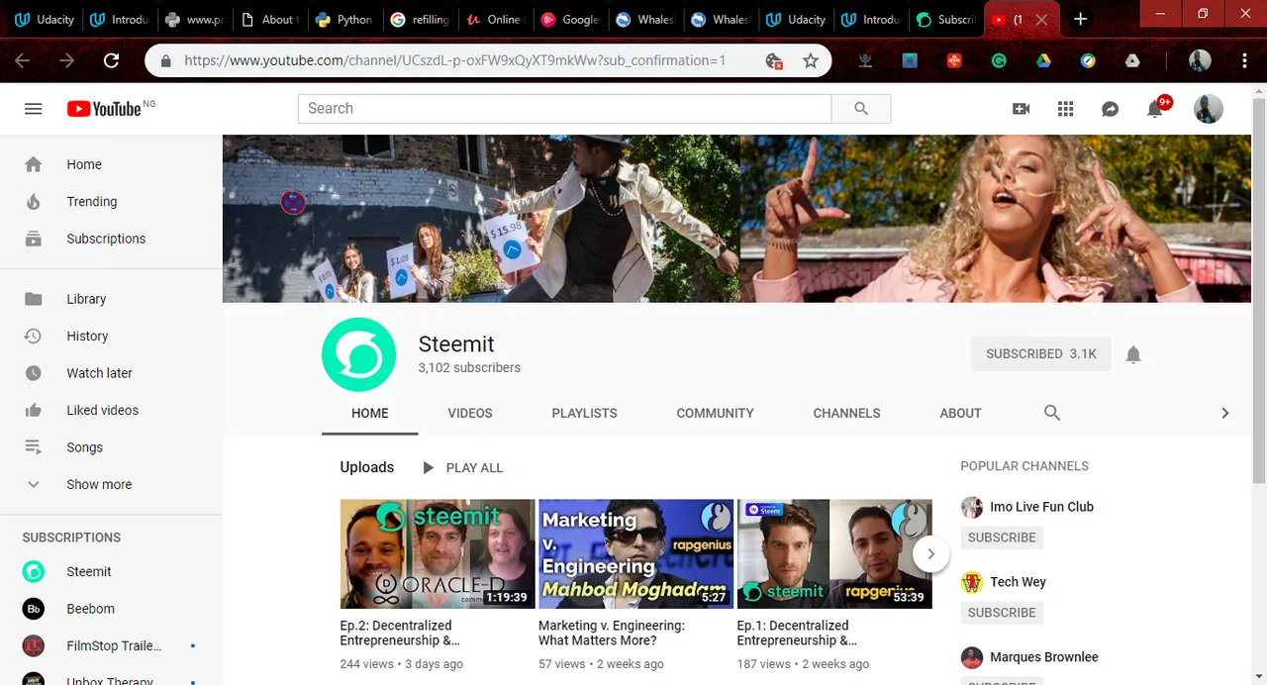Open Subscriptions in the sidebar
1267x685 pixels.
point(111,239)
